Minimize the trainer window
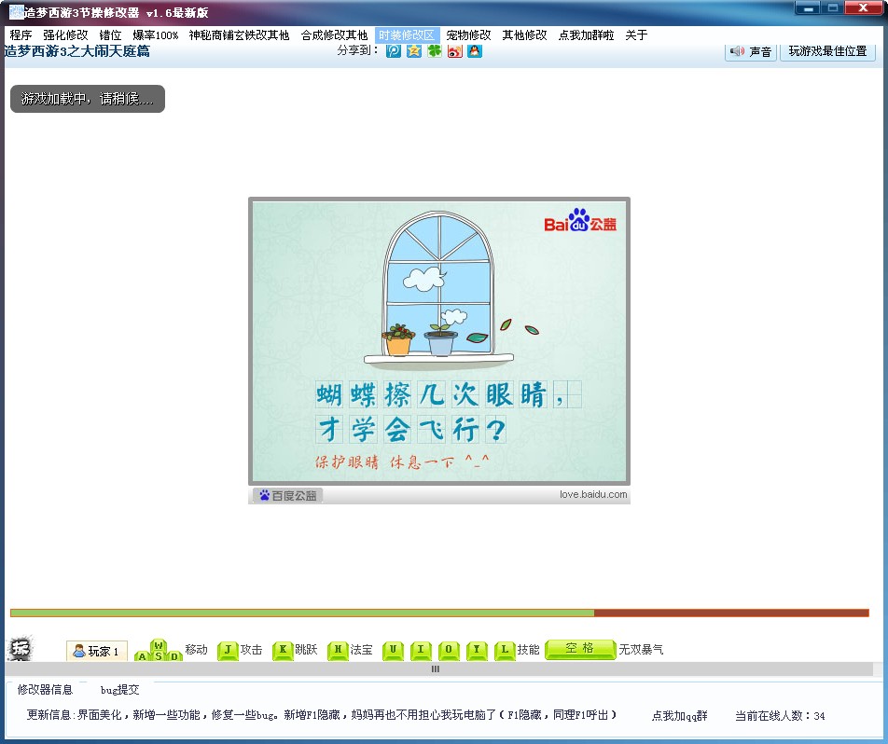888x744 pixels. pyautogui.click(x=808, y=8)
